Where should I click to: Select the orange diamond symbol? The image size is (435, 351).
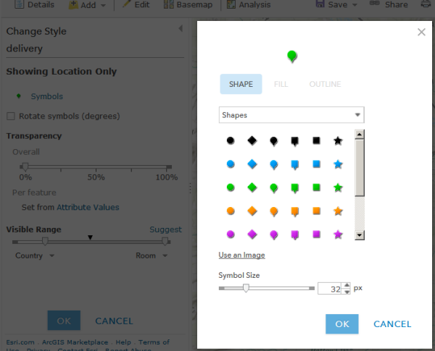[x=252, y=211]
